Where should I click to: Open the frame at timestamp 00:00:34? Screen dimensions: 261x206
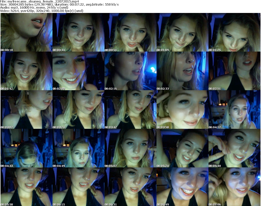[79, 32]
